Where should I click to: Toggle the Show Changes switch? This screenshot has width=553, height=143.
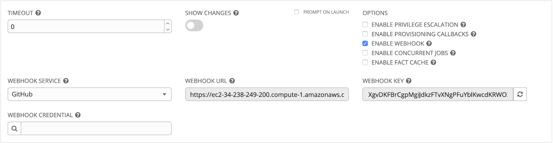[x=194, y=26]
